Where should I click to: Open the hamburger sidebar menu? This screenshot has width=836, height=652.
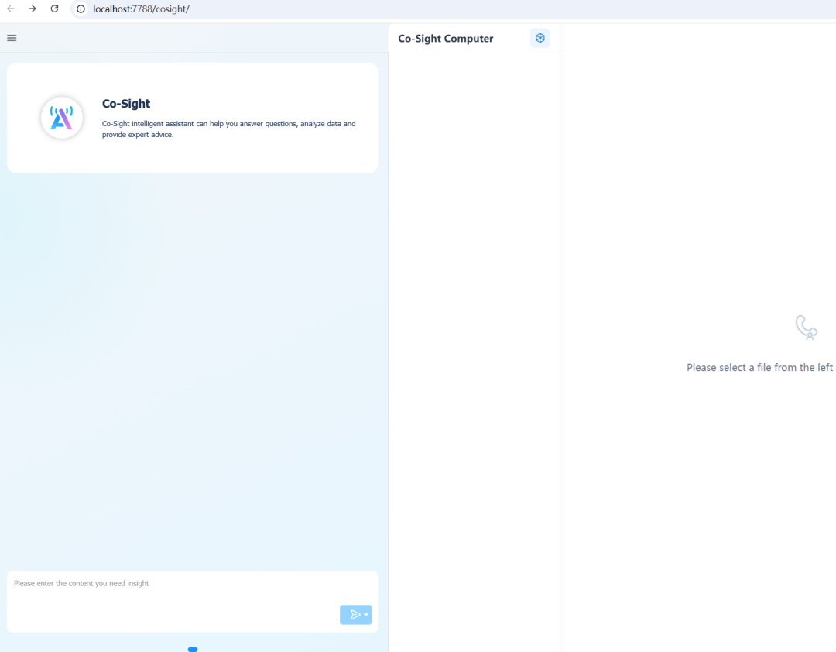pyautogui.click(x=12, y=38)
